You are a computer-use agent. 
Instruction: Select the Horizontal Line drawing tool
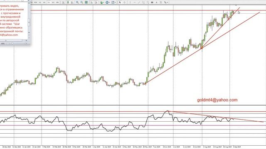pyautogui.click(x=135, y=2)
